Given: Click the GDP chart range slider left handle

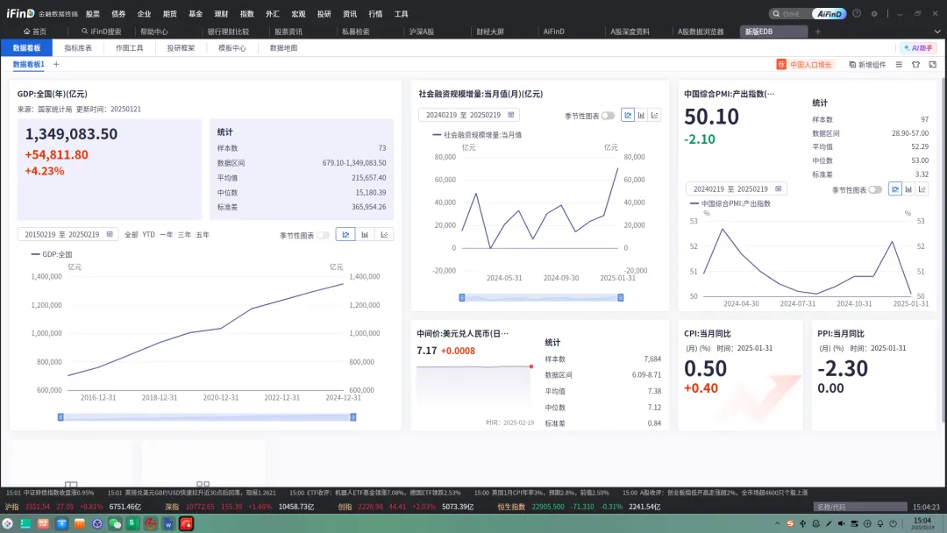Looking at the screenshot, I should (61, 417).
